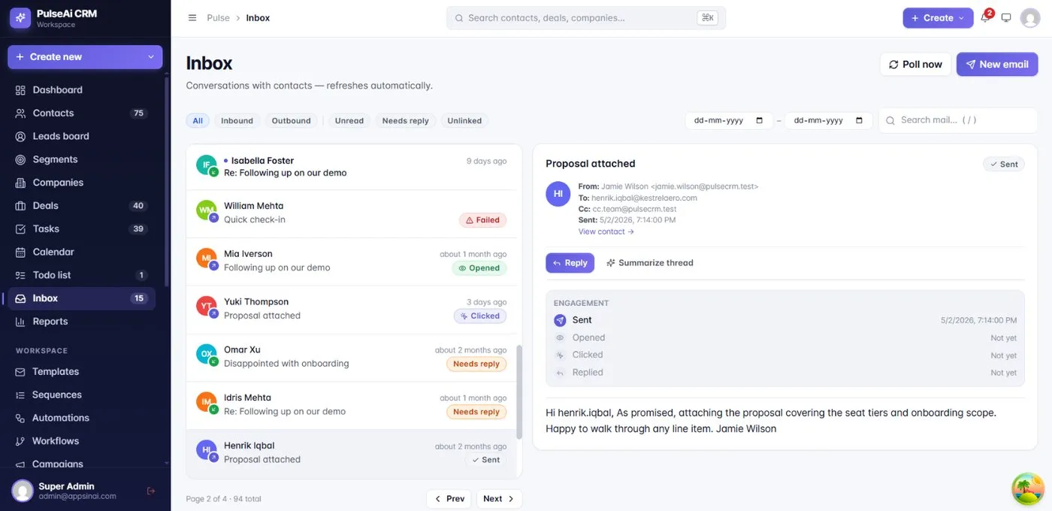Screen dimensions: 1052x511
Task: Filter by Outbound messages
Action: pyautogui.click(x=291, y=120)
